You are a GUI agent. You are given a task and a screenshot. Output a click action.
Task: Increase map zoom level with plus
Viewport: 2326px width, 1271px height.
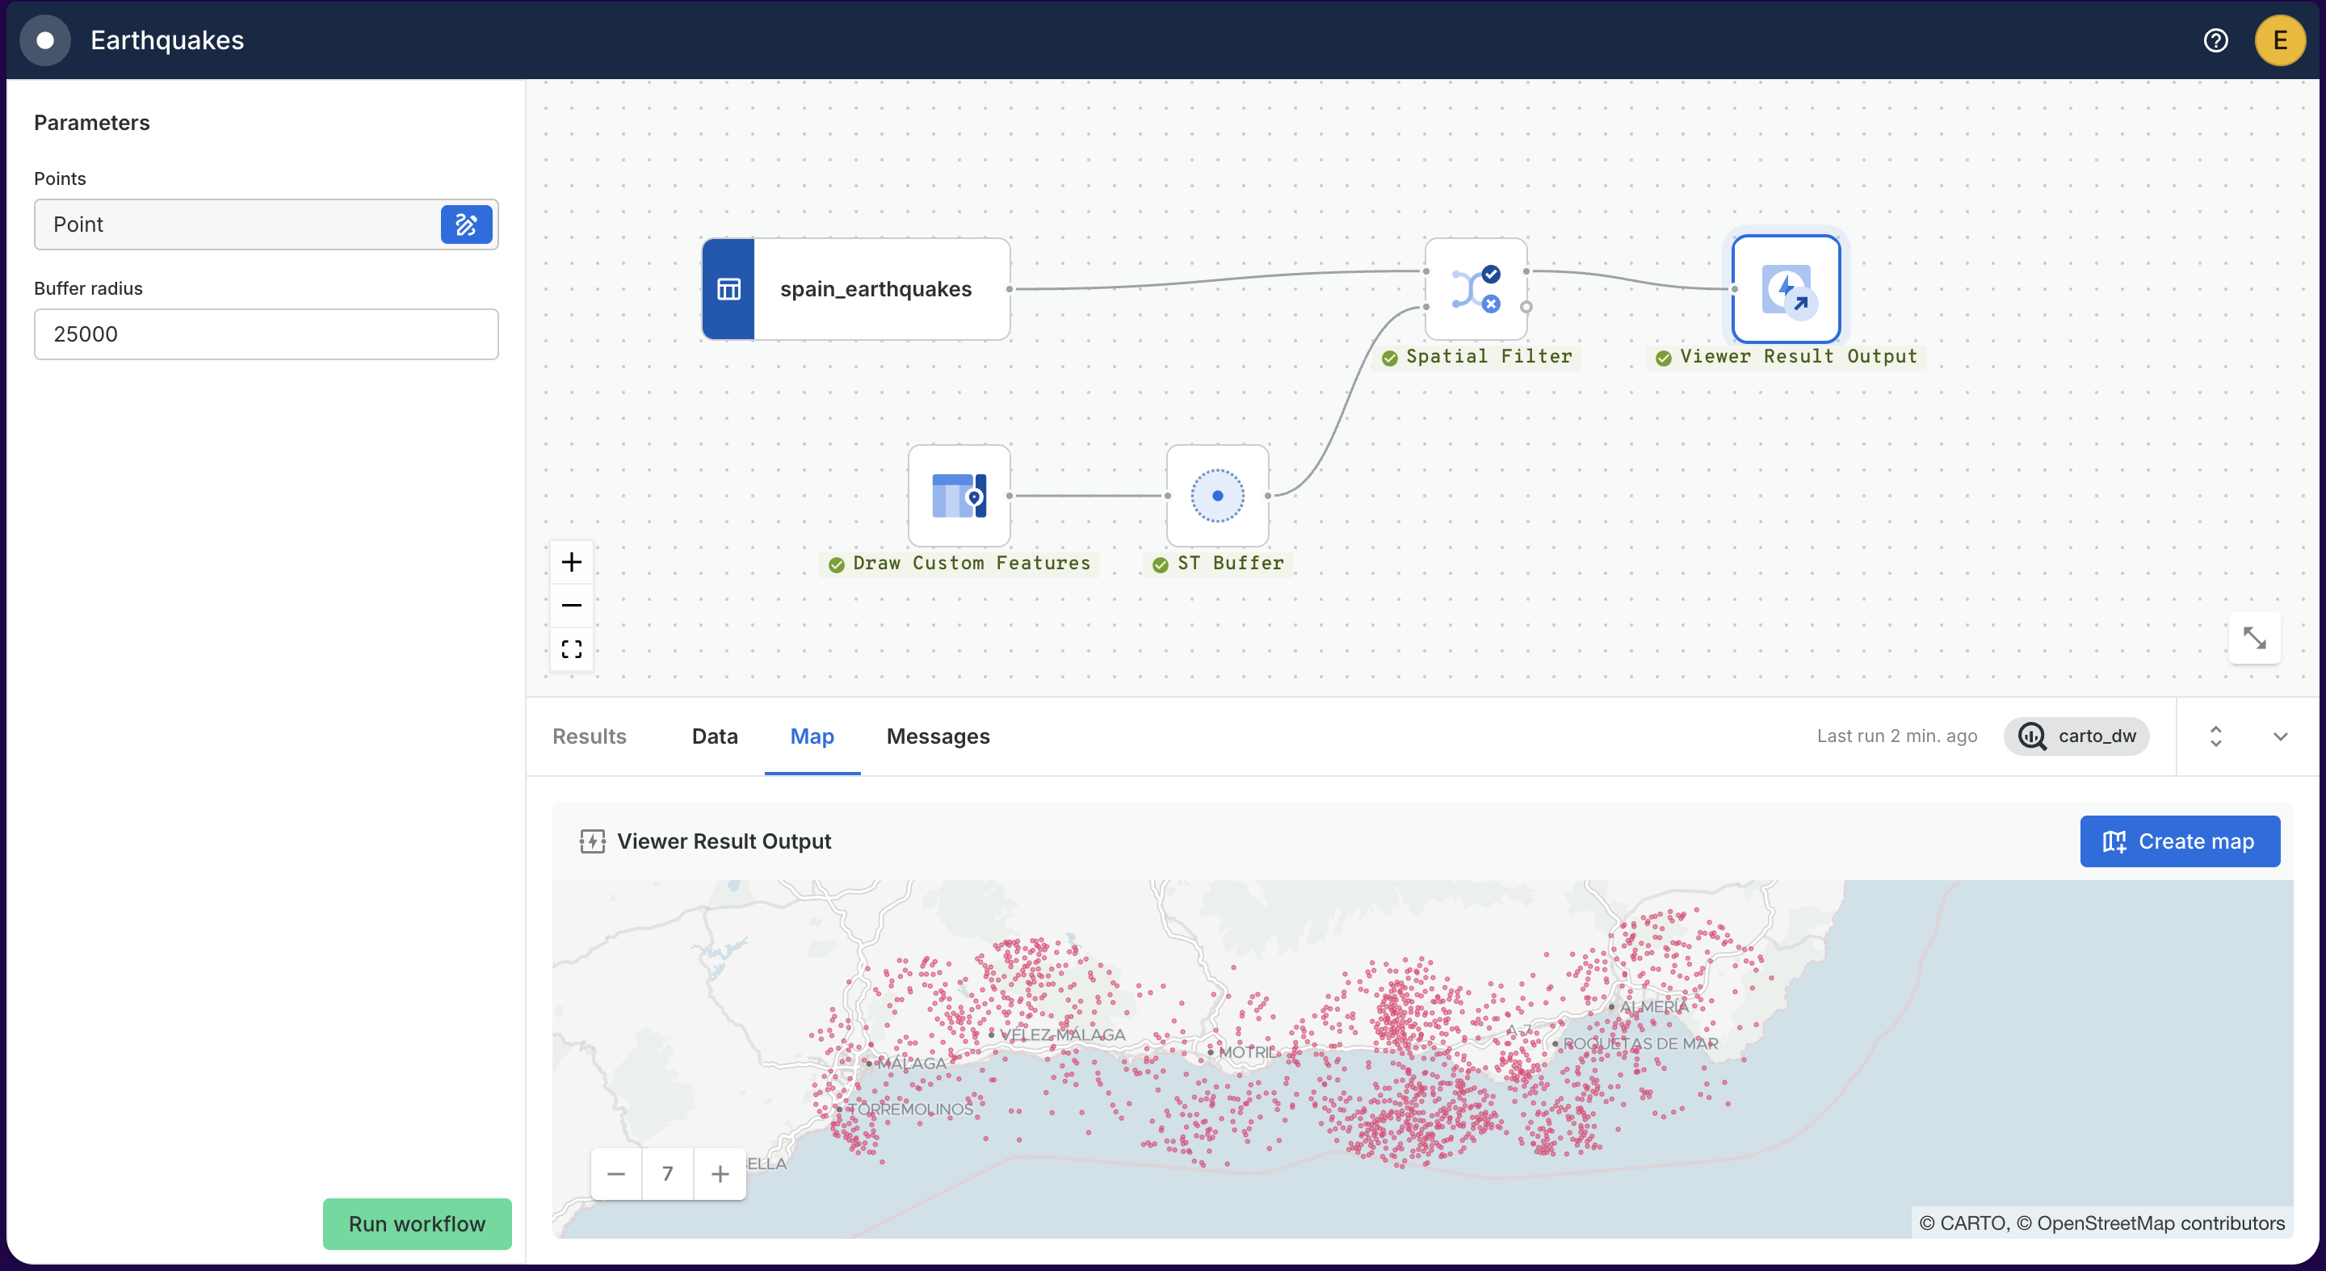(719, 1172)
